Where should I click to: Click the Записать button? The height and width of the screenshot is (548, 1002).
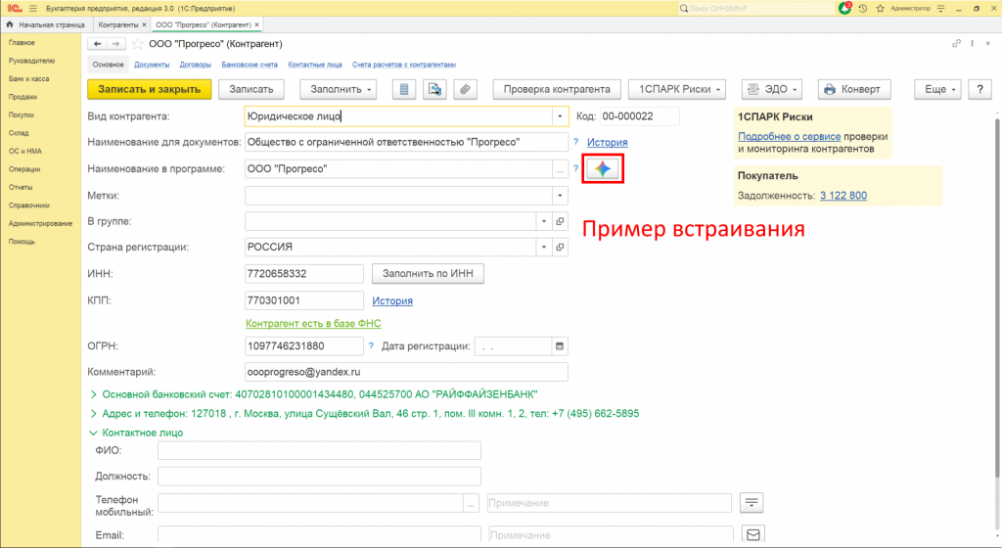coord(251,89)
